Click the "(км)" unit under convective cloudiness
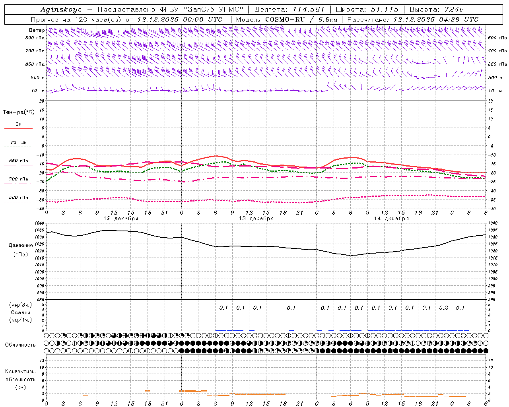Screen dimensions: 509x407 coord(21,387)
